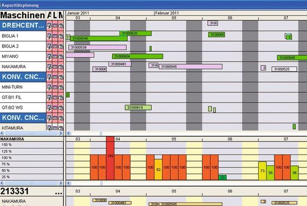
Task: Select the L-column icon beside MIYANO
Action: click(55, 57)
